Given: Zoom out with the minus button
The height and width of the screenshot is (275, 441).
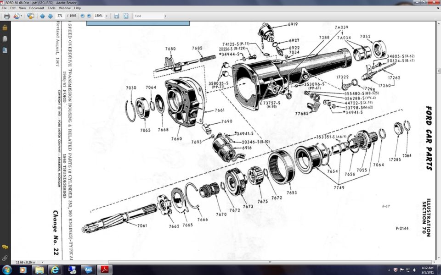Looking at the screenshot, I should coord(82,16).
